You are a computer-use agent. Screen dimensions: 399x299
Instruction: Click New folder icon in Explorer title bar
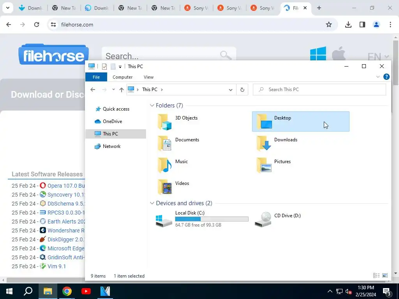tap(113, 67)
